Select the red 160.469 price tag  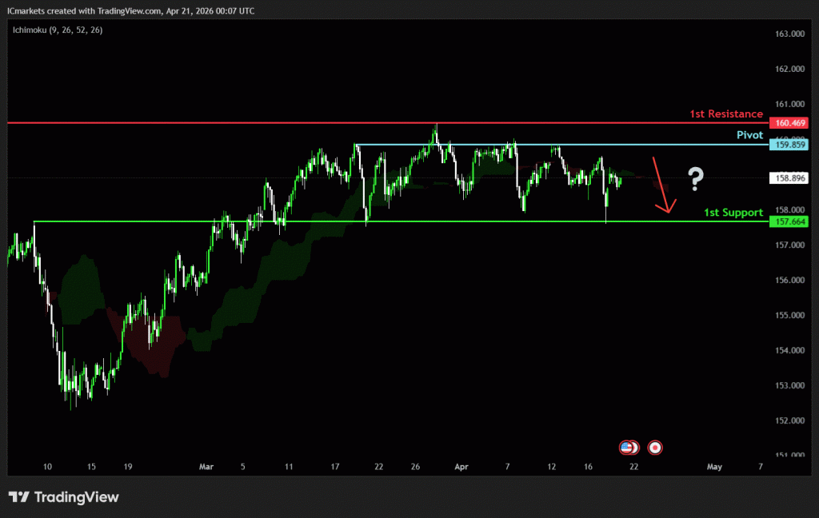788,123
